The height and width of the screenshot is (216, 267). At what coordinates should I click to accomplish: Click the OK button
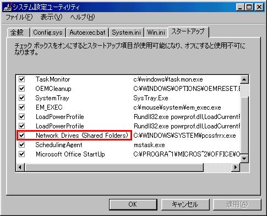(x=133, y=204)
